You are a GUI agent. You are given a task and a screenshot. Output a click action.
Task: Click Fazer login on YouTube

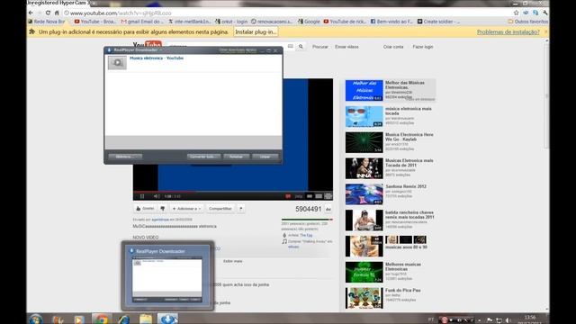click(423, 47)
